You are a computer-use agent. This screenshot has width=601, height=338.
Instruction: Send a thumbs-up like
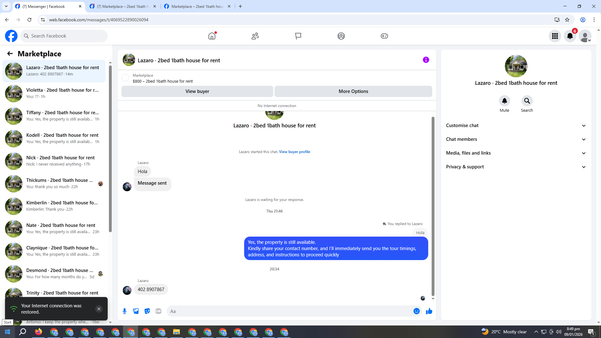tap(429, 311)
